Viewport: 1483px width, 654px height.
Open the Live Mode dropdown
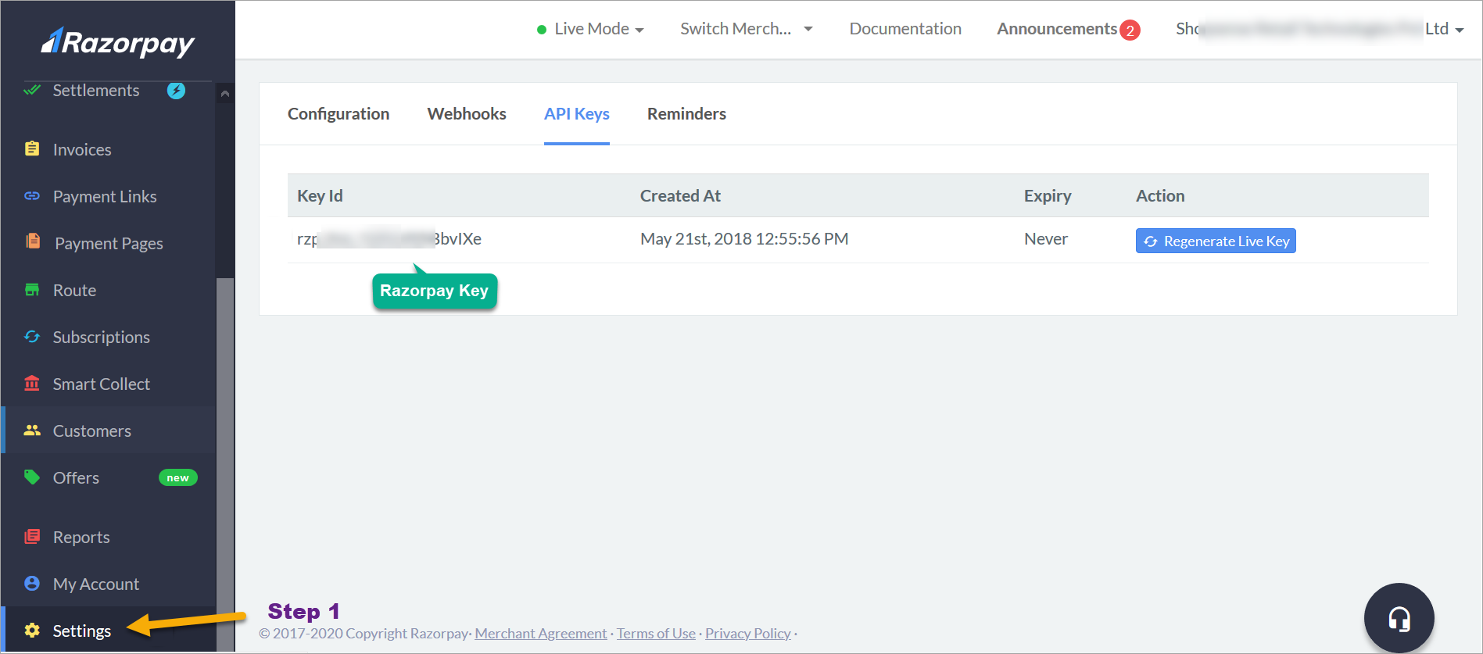point(590,29)
